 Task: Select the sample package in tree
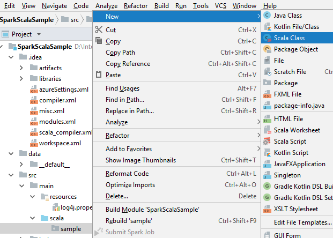[x=70, y=229]
